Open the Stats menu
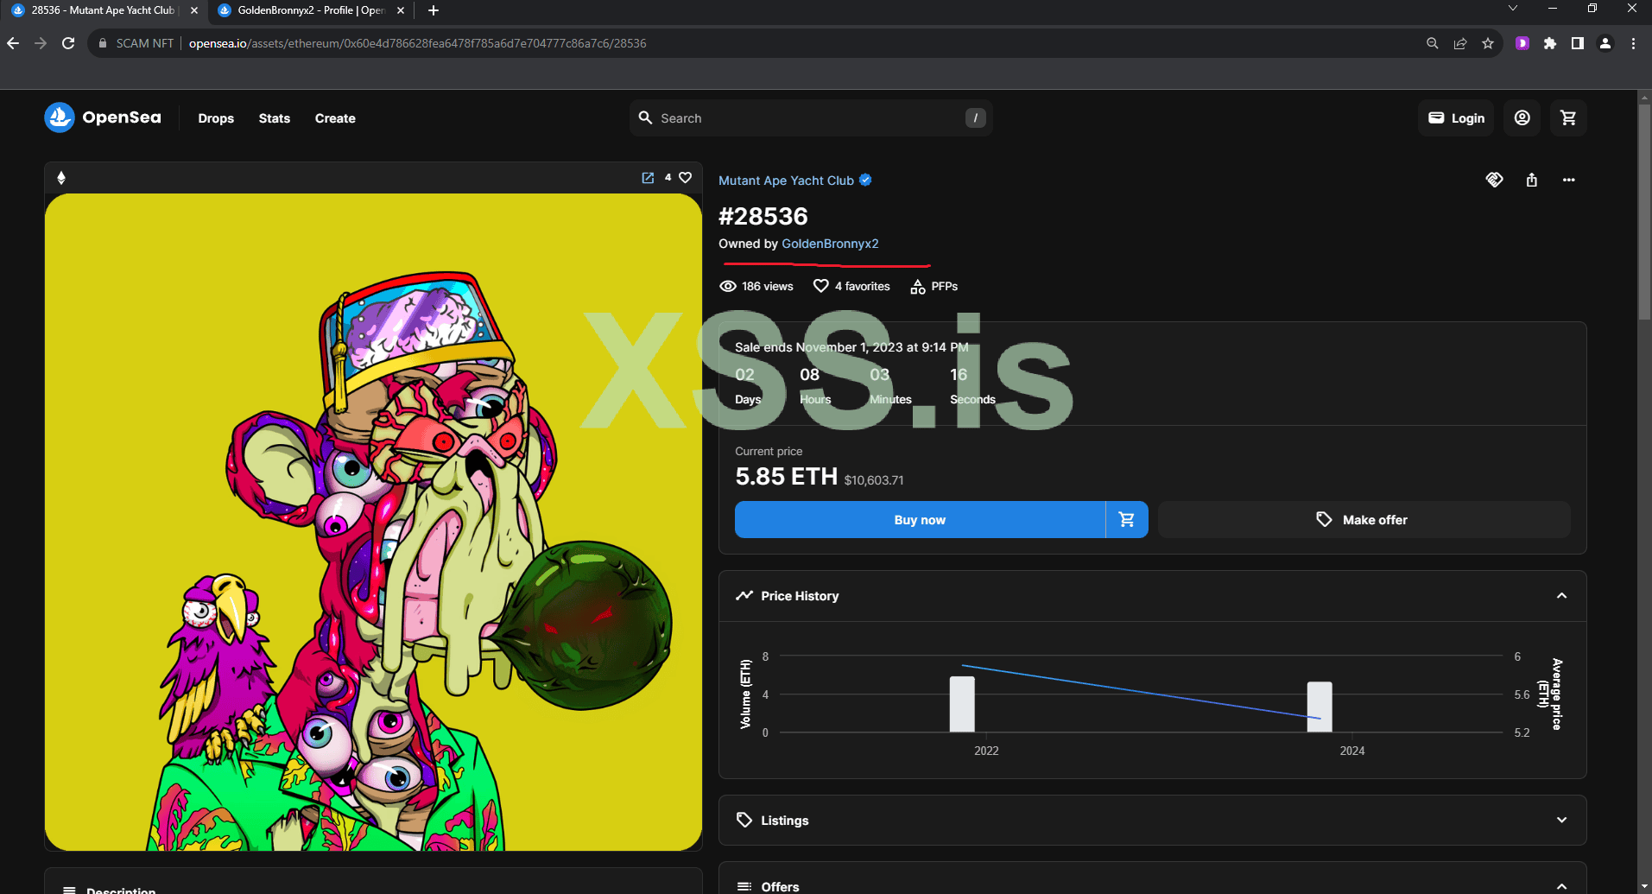This screenshot has width=1652, height=894. (x=275, y=118)
